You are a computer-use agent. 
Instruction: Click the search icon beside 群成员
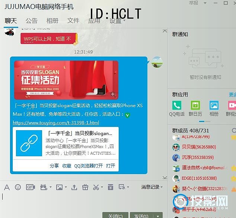click(x=234, y=131)
